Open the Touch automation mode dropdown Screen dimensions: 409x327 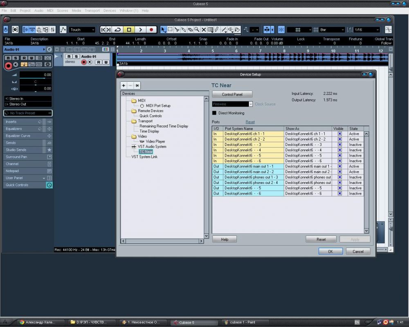pos(82,30)
